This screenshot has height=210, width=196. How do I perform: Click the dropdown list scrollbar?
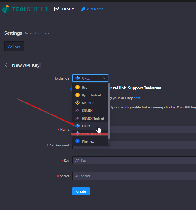click(109, 111)
